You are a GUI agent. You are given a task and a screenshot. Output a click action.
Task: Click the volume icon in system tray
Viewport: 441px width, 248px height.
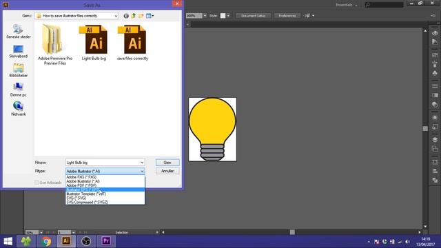[407, 242]
